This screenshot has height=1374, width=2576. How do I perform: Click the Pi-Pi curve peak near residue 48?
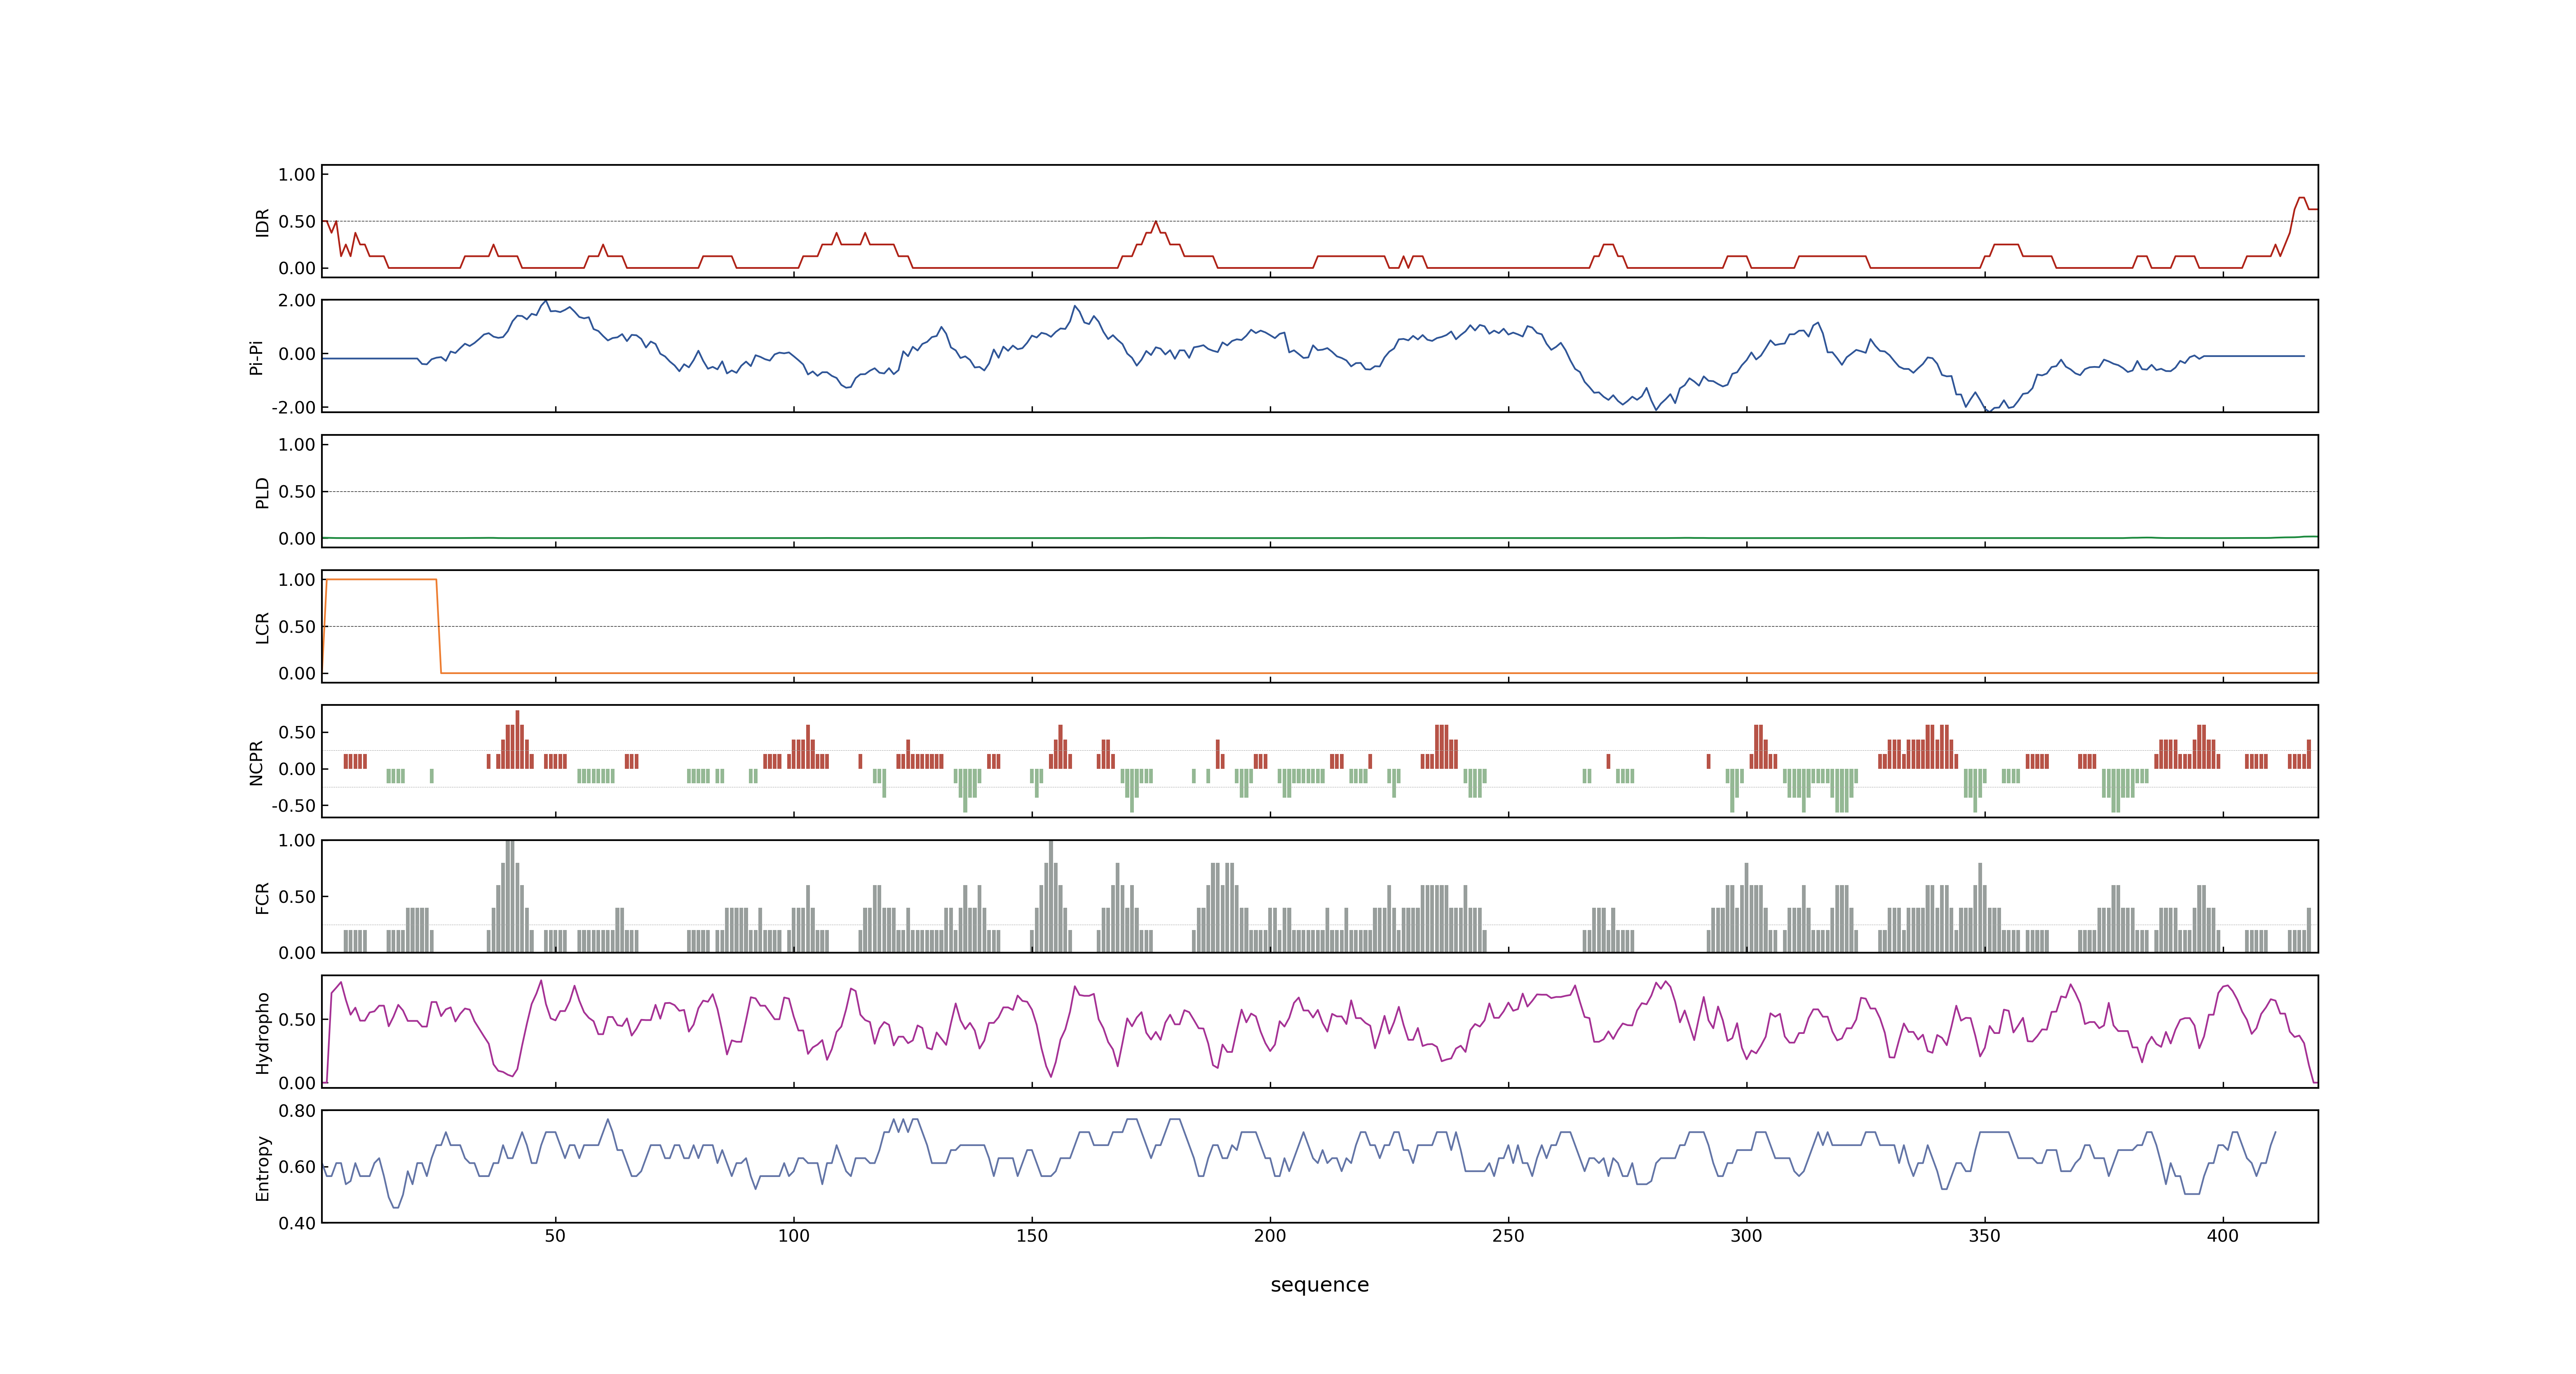click(x=546, y=301)
